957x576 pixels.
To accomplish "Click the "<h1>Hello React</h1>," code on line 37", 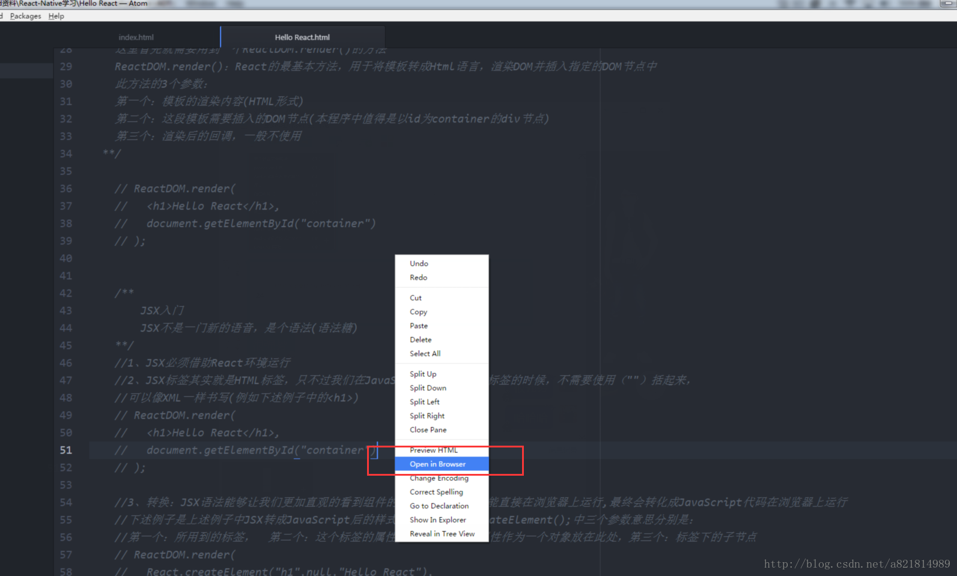I will click(x=213, y=206).
